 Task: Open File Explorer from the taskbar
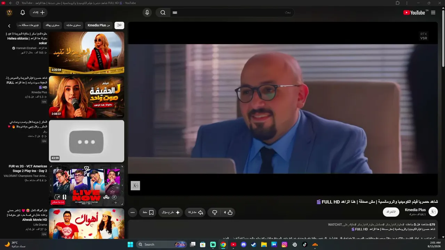tap(264, 244)
